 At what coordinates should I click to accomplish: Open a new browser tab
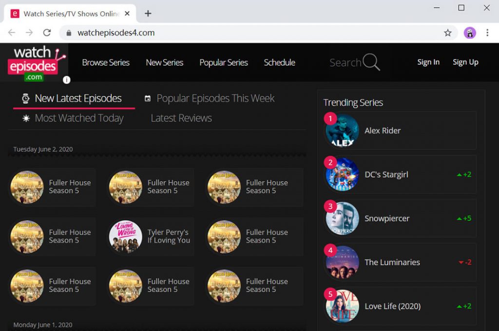148,13
